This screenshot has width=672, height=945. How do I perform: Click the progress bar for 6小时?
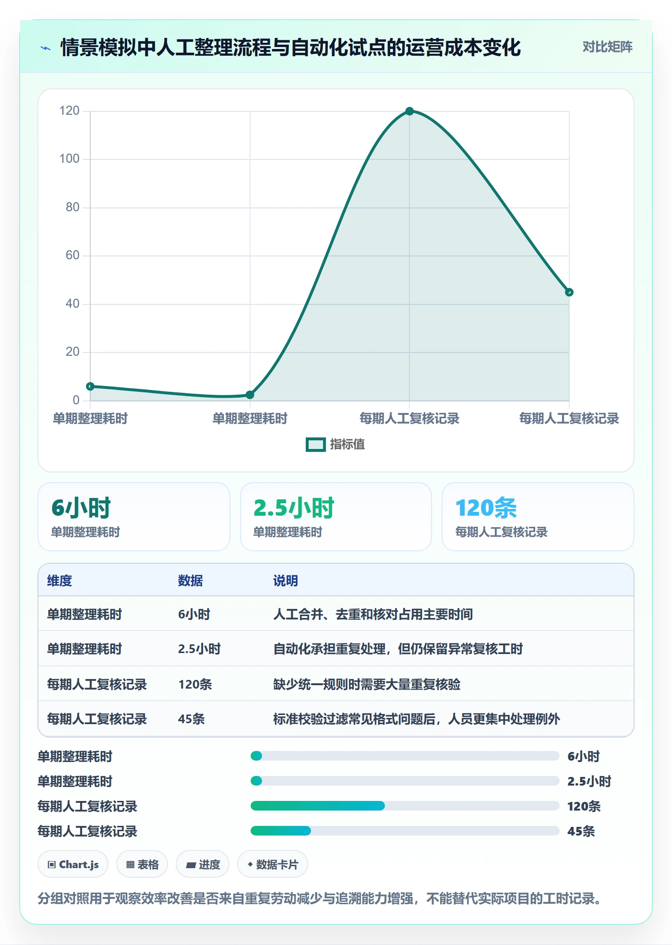[x=405, y=756]
